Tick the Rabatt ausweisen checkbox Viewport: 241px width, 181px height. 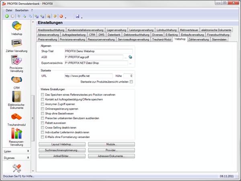pos(43,123)
